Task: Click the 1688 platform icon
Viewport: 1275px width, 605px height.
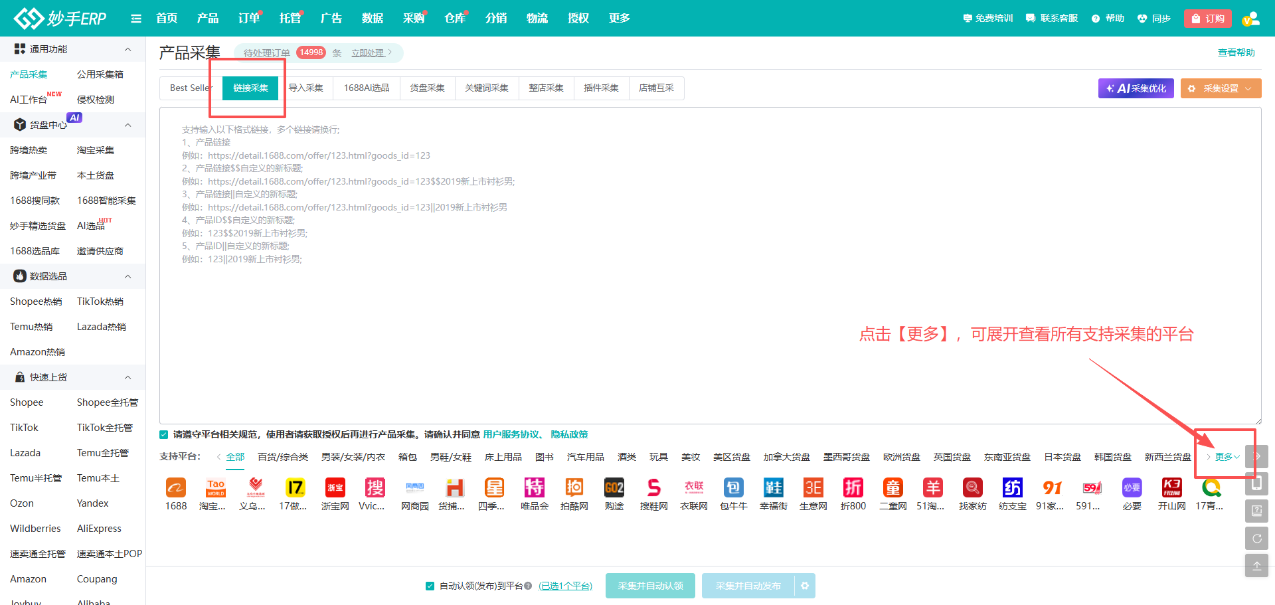Action: click(x=176, y=488)
